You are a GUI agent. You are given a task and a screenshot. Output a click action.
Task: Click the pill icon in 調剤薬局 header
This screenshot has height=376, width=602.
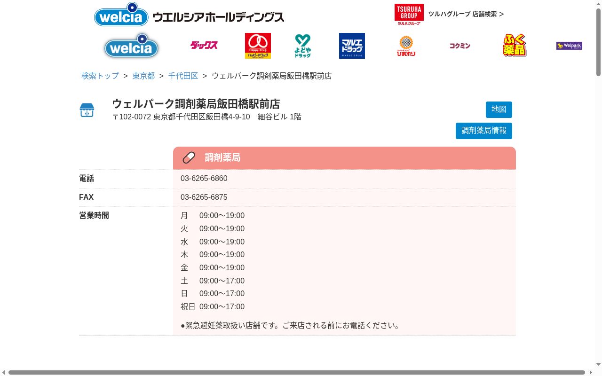tap(189, 157)
